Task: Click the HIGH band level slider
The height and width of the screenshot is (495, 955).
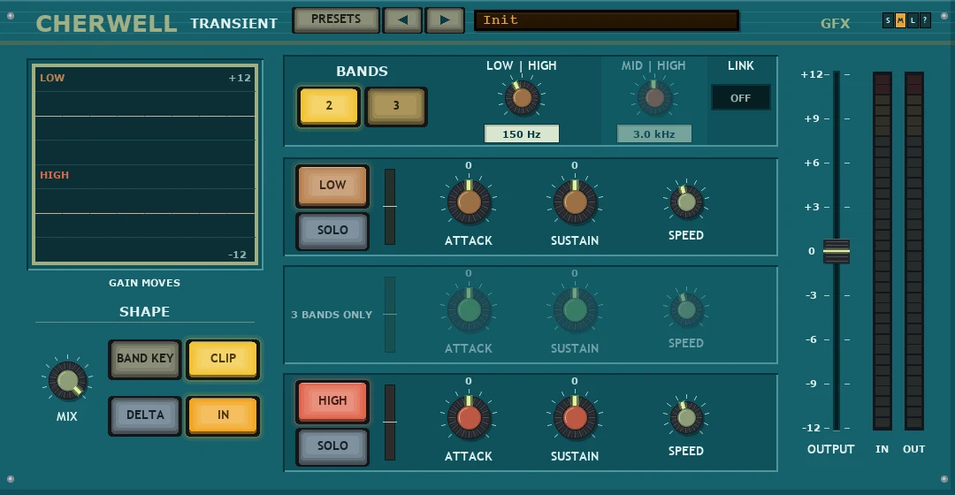Action: [390, 423]
